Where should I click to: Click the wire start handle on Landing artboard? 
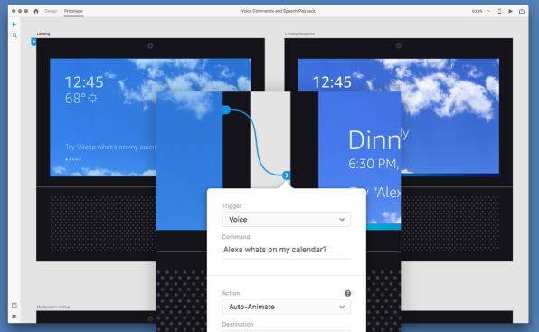pos(226,109)
